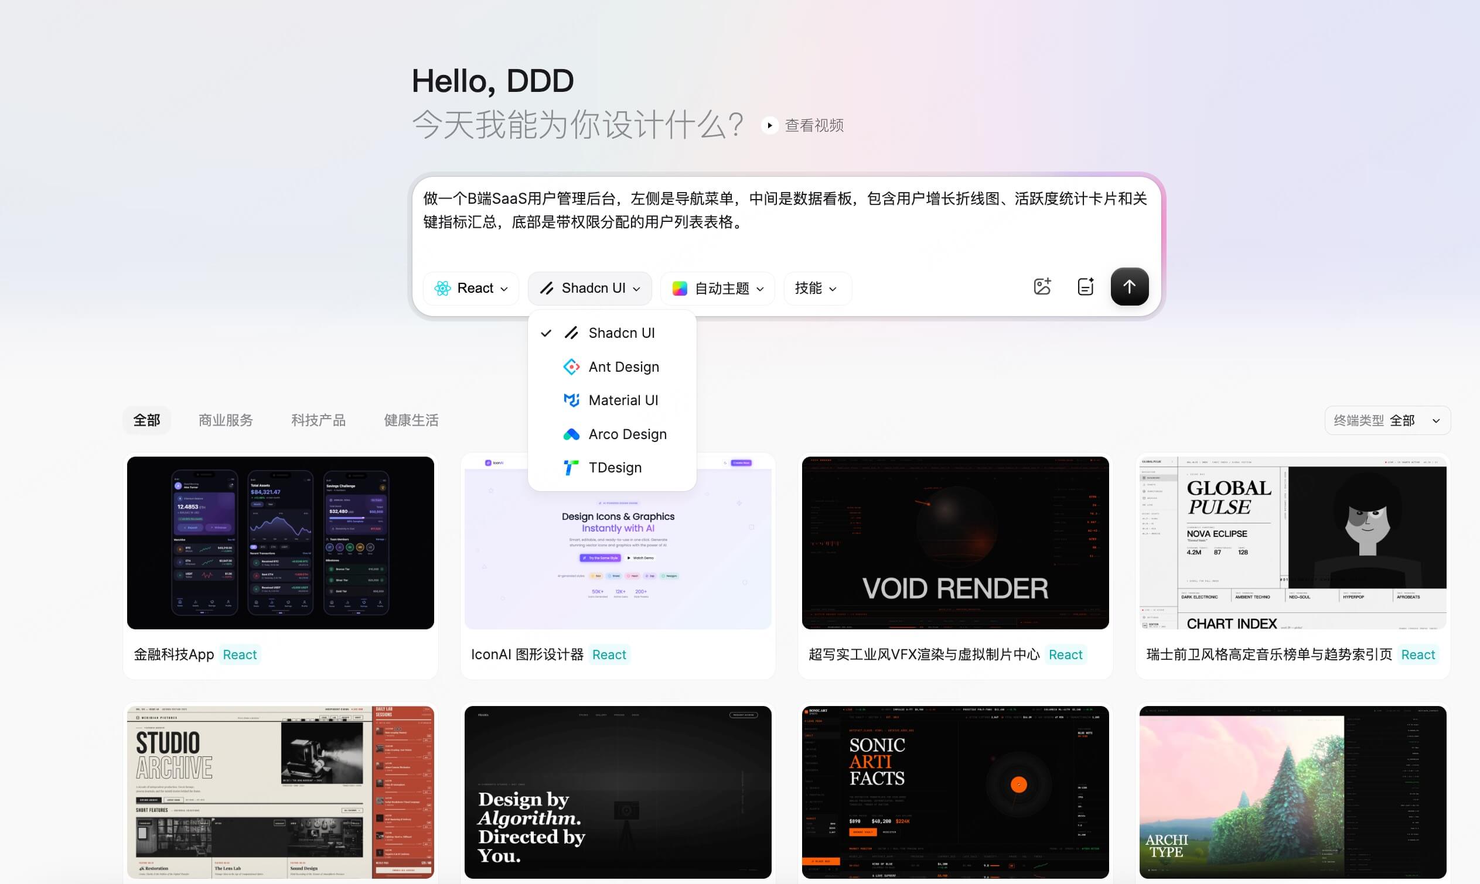Click the 瑞士前卫风格高定音乐榜单与趋势索引页 title
1480x884 pixels.
(1269, 655)
